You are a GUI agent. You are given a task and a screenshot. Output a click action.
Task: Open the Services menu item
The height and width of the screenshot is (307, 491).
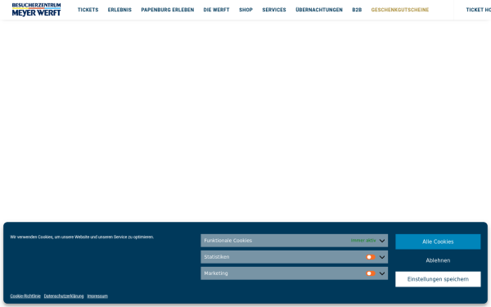click(274, 10)
